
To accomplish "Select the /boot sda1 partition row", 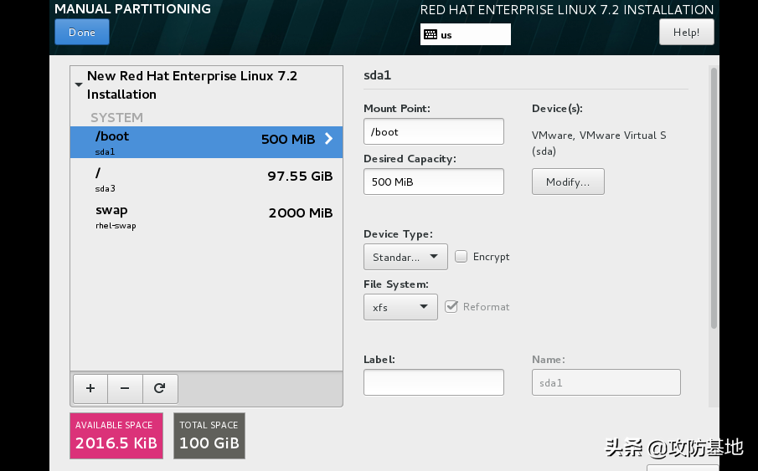I will tap(206, 142).
